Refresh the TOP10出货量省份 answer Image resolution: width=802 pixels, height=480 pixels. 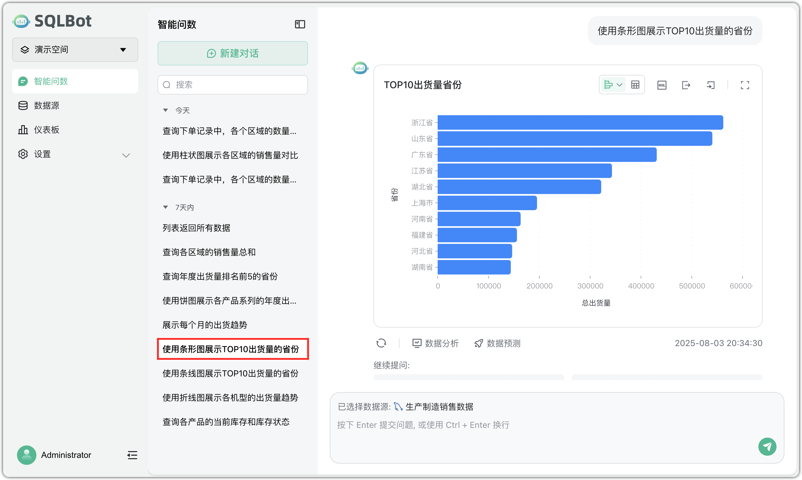pos(382,343)
